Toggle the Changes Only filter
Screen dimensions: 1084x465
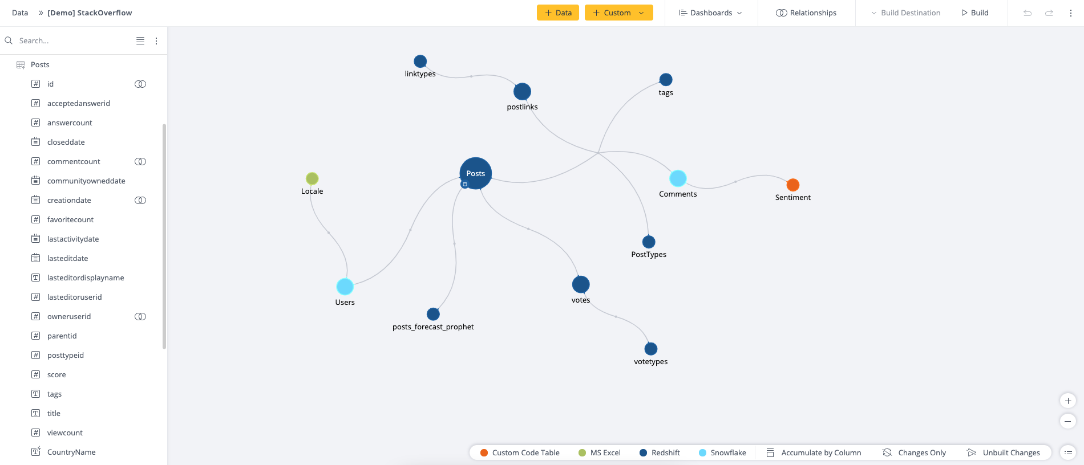[x=915, y=452]
